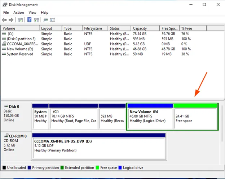Open the File menu

pyautogui.click(x=6, y=13)
